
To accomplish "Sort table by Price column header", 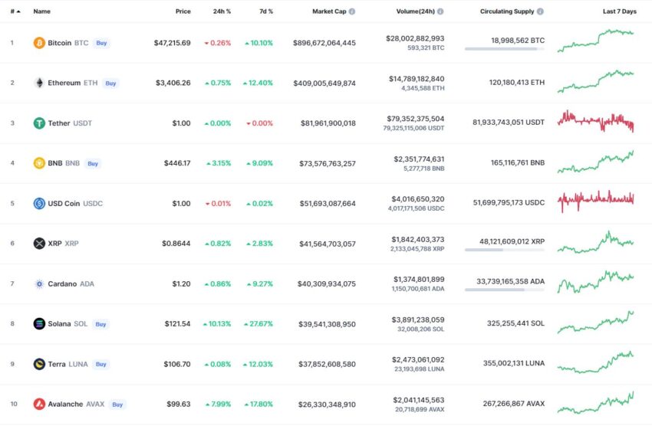I will [x=183, y=11].
